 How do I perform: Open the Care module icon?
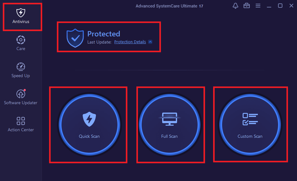(x=21, y=40)
